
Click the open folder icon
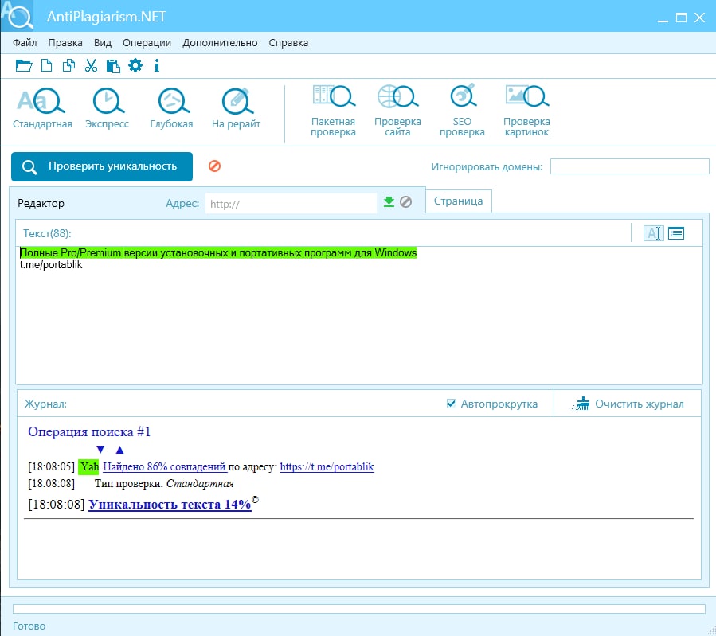coord(24,66)
